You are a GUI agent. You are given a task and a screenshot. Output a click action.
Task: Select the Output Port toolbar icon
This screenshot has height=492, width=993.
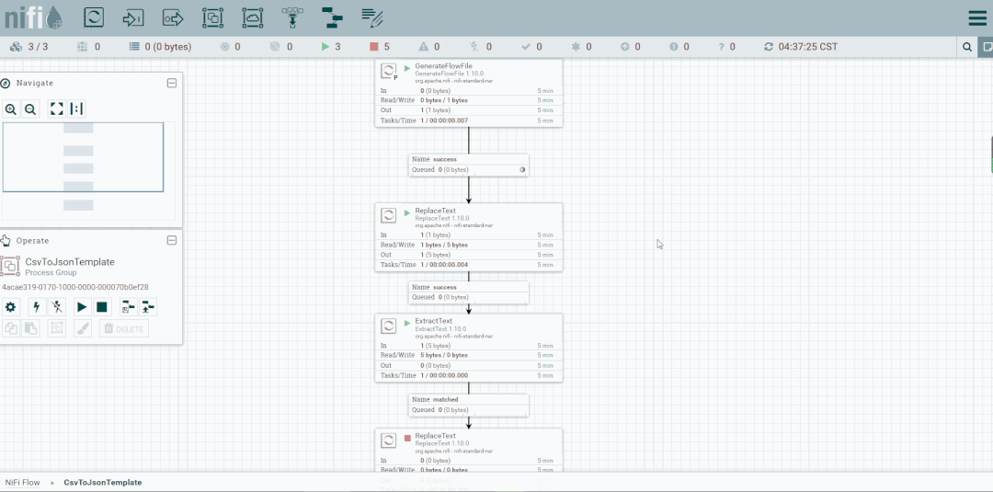point(173,17)
